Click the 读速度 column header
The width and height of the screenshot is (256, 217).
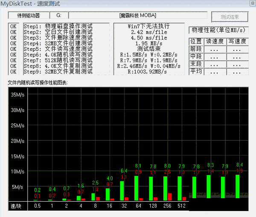(215, 41)
